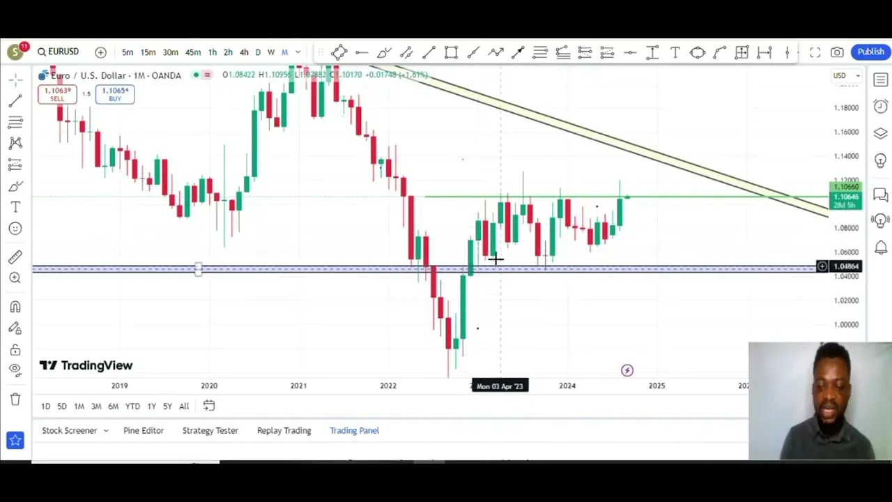Screen dimensions: 892x502
Task: Open the Pine Editor tab
Action: pos(144,431)
